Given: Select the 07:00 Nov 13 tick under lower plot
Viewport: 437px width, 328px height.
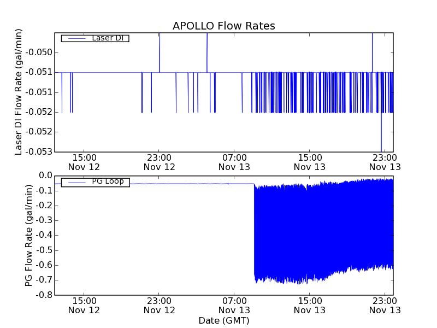Looking at the screenshot, I should tap(234, 306).
